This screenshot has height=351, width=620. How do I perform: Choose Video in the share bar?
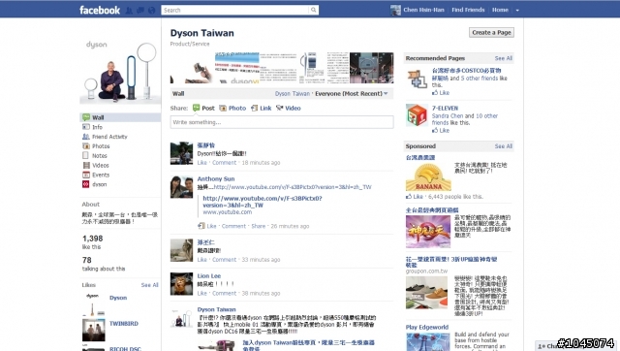289,108
